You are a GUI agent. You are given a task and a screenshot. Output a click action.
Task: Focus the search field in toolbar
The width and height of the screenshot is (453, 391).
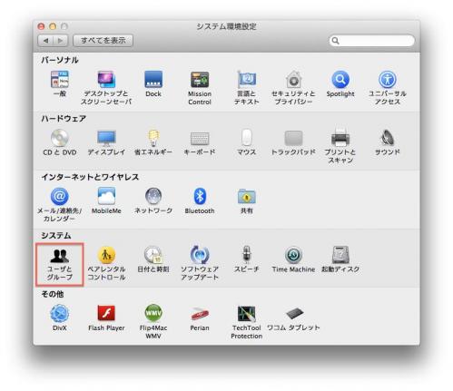372,41
